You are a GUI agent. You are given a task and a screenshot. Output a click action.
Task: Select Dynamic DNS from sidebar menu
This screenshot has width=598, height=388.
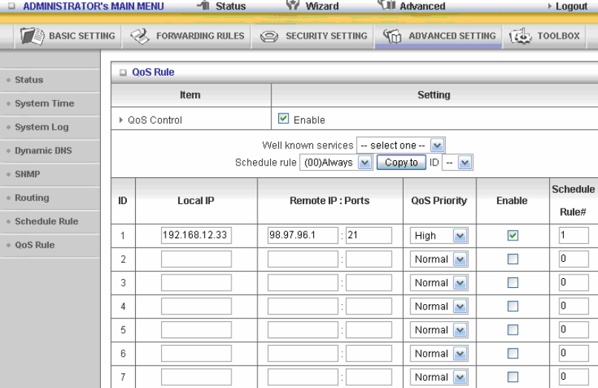pos(42,151)
